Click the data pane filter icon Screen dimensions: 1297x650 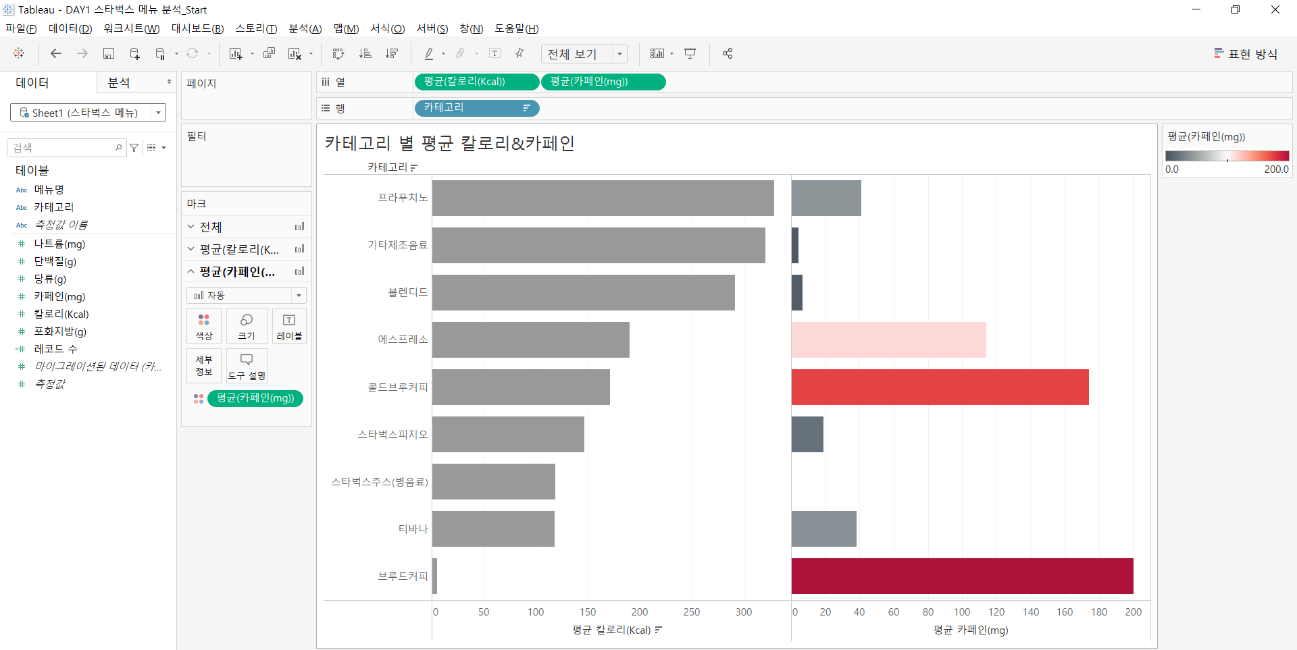(134, 148)
